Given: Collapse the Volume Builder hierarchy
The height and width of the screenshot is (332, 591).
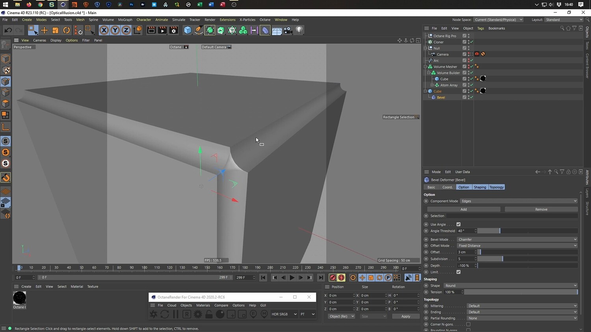Looking at the screenshot, I should pyautogui.click(x=429, y=73).
